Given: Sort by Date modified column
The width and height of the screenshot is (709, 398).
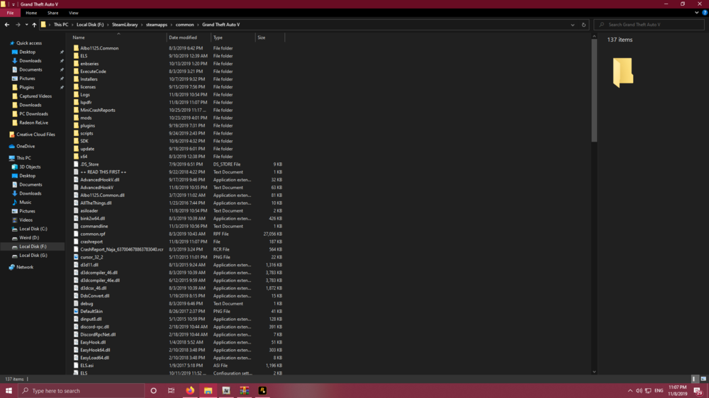Looking at the screenshot, I should (183, 38).
